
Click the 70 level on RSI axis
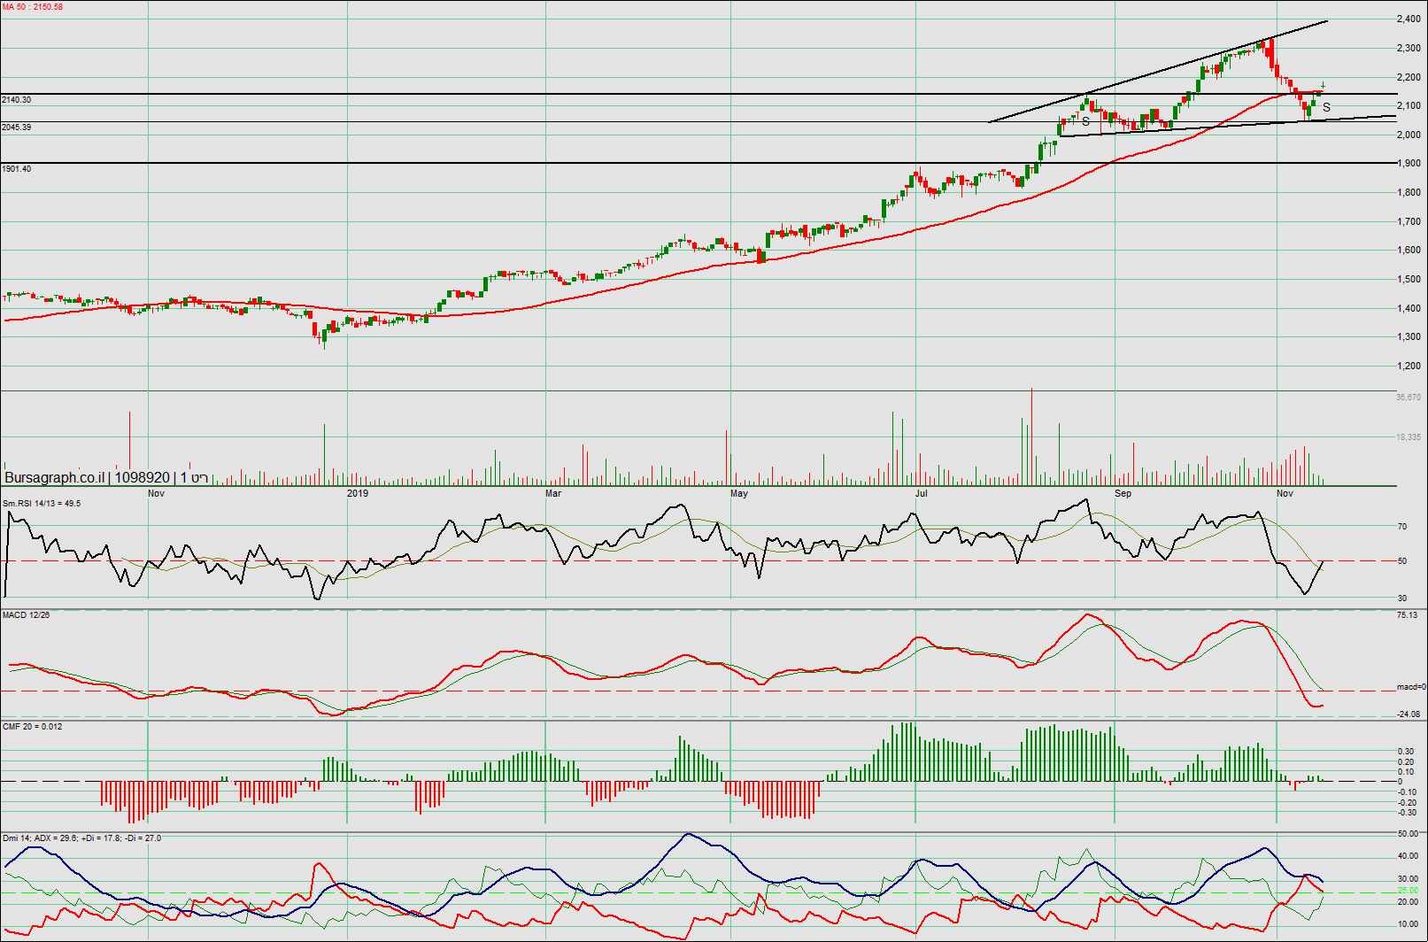click(1402, 526)
